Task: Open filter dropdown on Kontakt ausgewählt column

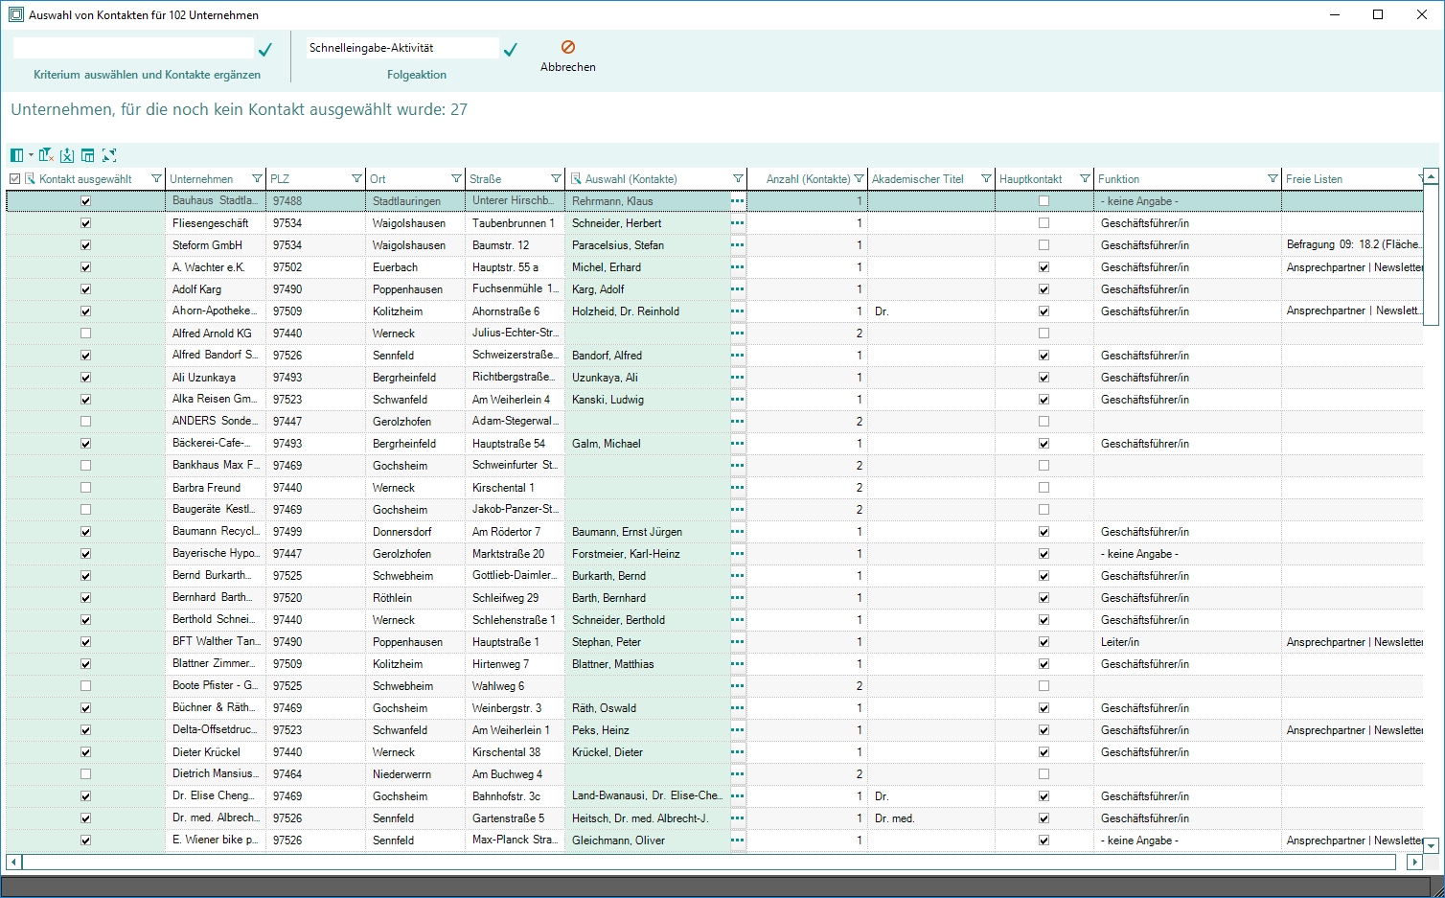Action: [157, 179]
